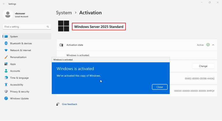The image size is (222, 121).
Task: Open Privacy & security shield icon
Action: coord(6,91)
